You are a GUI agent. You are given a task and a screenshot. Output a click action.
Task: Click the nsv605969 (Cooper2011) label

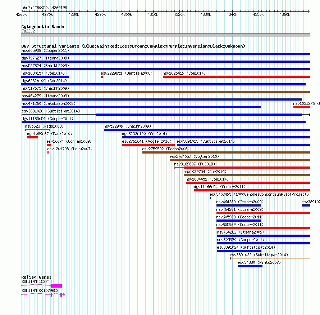pyautogui.click(x=240, y=225)
